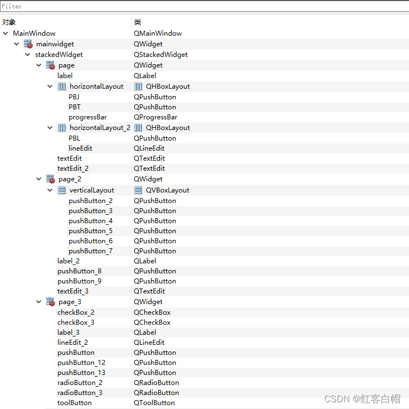
Task: Select the textEdit object
Action: 70,158
